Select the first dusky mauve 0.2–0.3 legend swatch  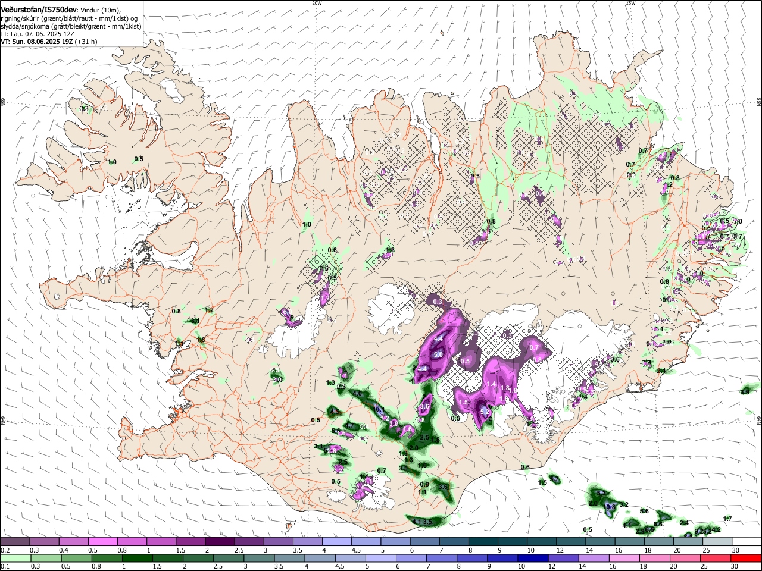point(15,542)
